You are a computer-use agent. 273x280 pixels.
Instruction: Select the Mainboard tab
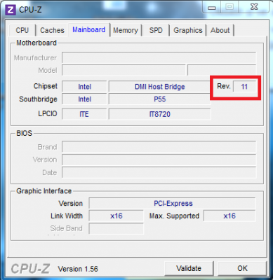click(x=89, y=30)
